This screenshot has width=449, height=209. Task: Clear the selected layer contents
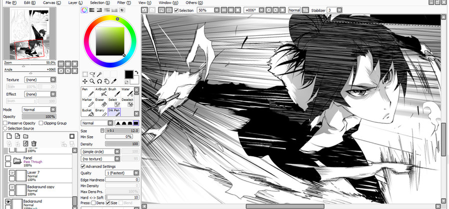click(x=25, y=143)
